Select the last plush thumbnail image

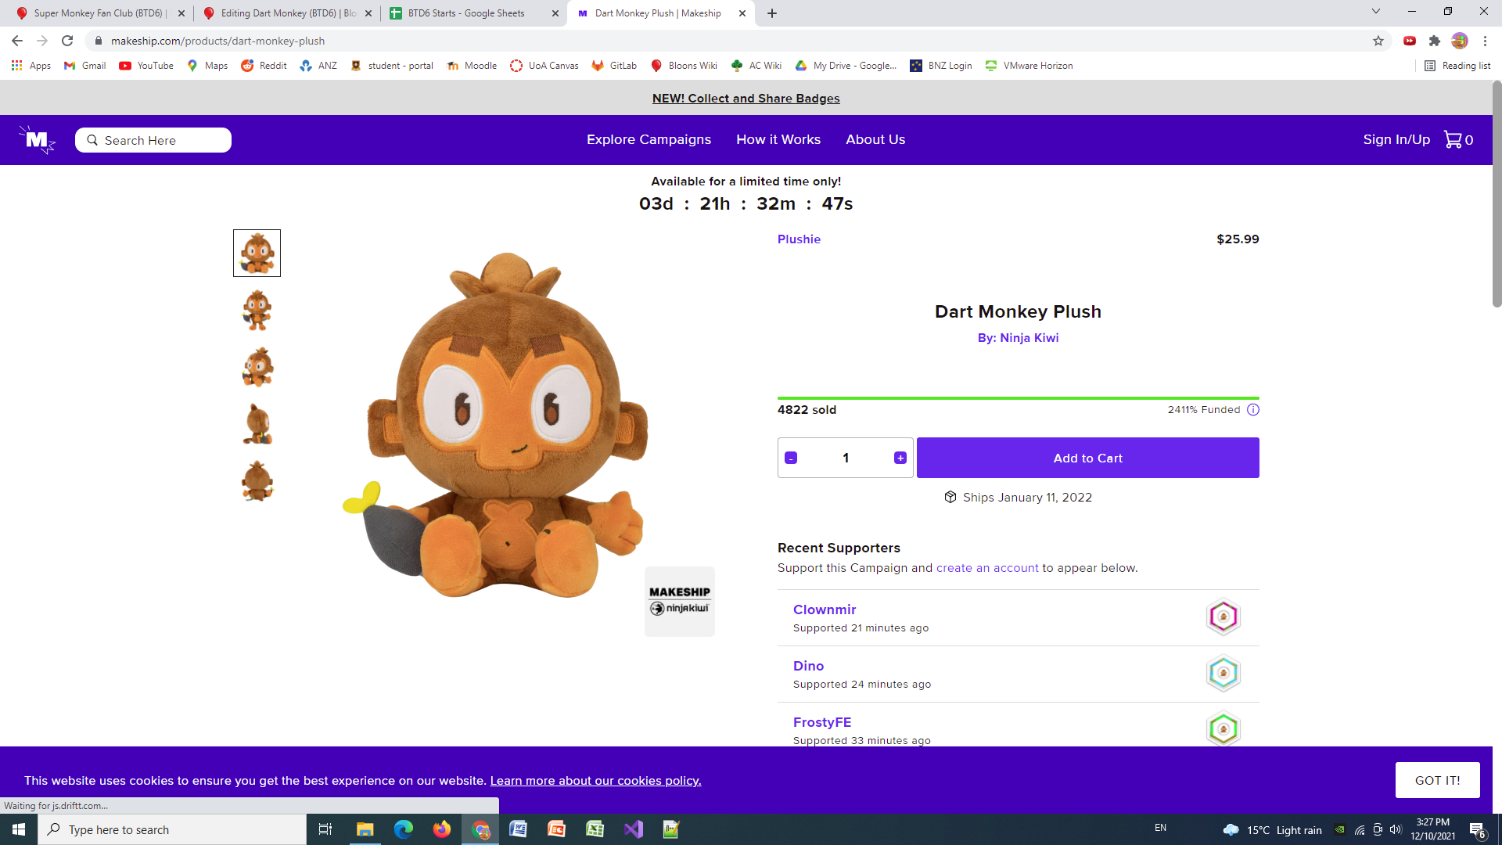pyautogui.click(x=257, y=481)
